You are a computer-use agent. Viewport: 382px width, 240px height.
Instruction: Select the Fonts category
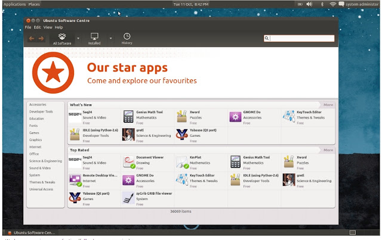[33, 126]
